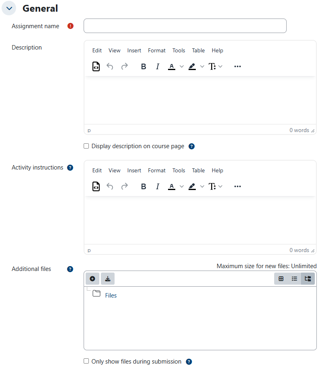
Task: Open text color dropdown in Activity instructions editor
Action: [182, 186]
